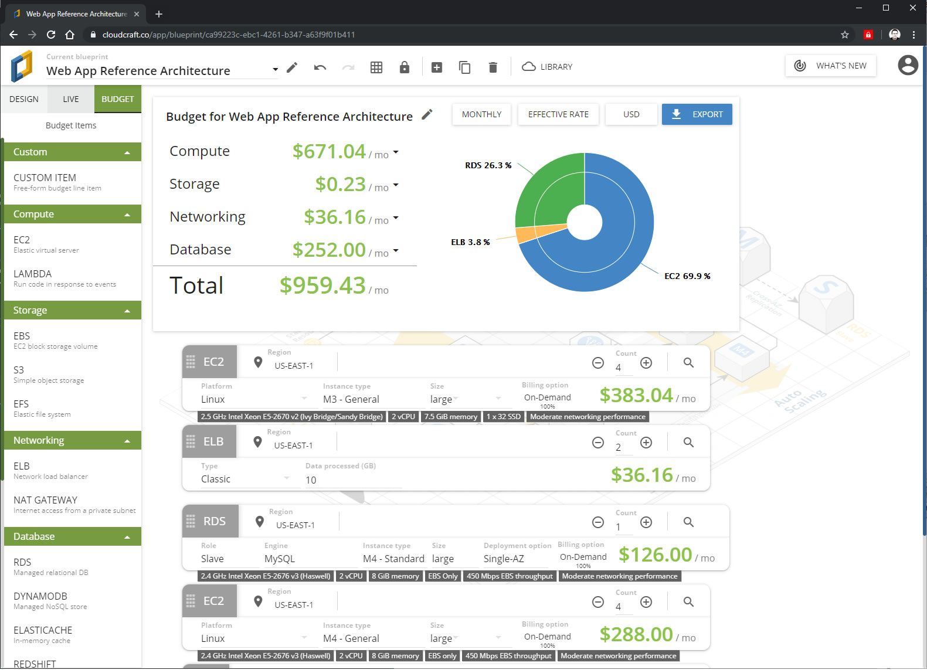This screenshot has width=927, height=670.
Task: Edit the ELB Data processed field
Action: [353, 480]
